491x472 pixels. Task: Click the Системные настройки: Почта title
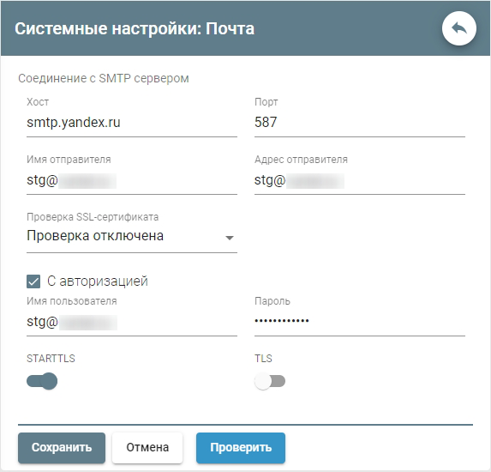coord(135,29)
